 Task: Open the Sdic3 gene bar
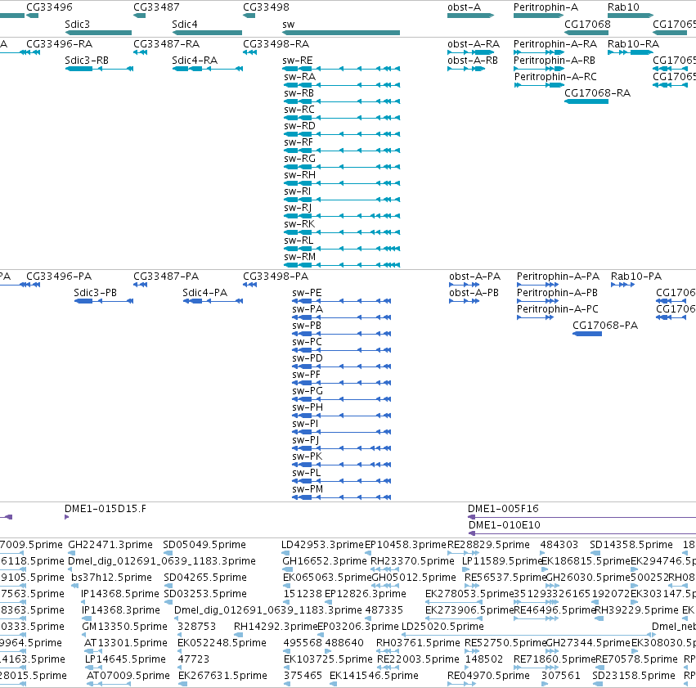tap(98, 33)
